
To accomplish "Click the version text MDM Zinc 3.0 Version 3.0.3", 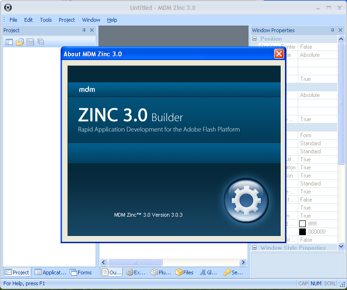I will (x=148, y=215).
